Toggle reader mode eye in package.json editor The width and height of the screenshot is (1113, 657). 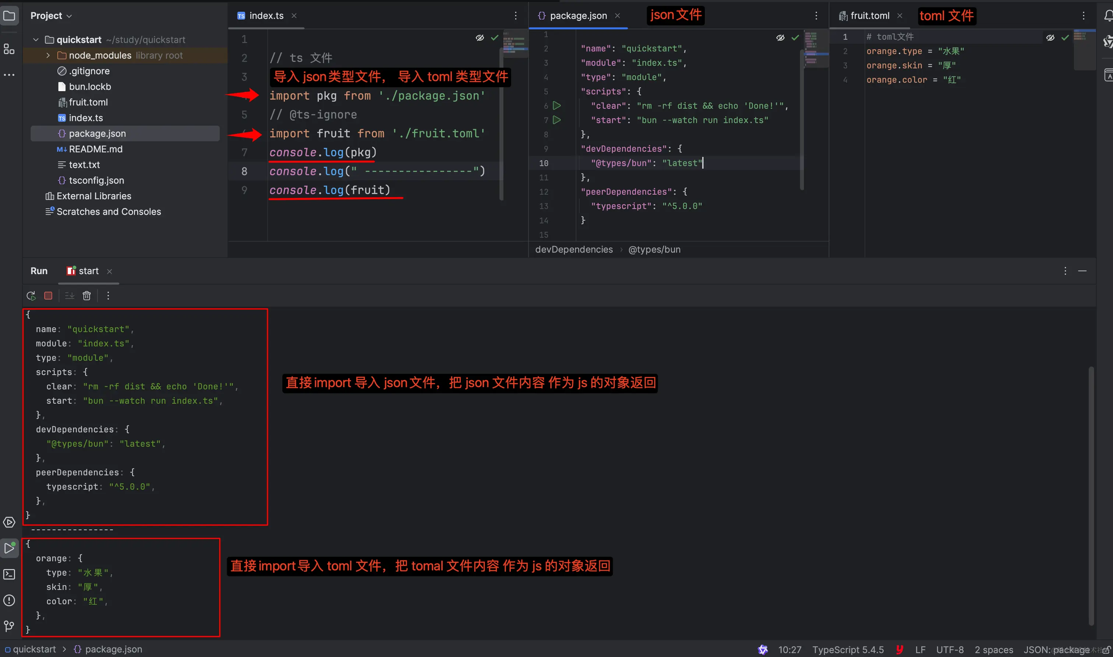780,38
